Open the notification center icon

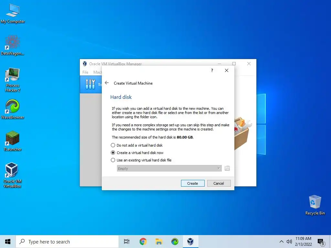tap(321, 242)
